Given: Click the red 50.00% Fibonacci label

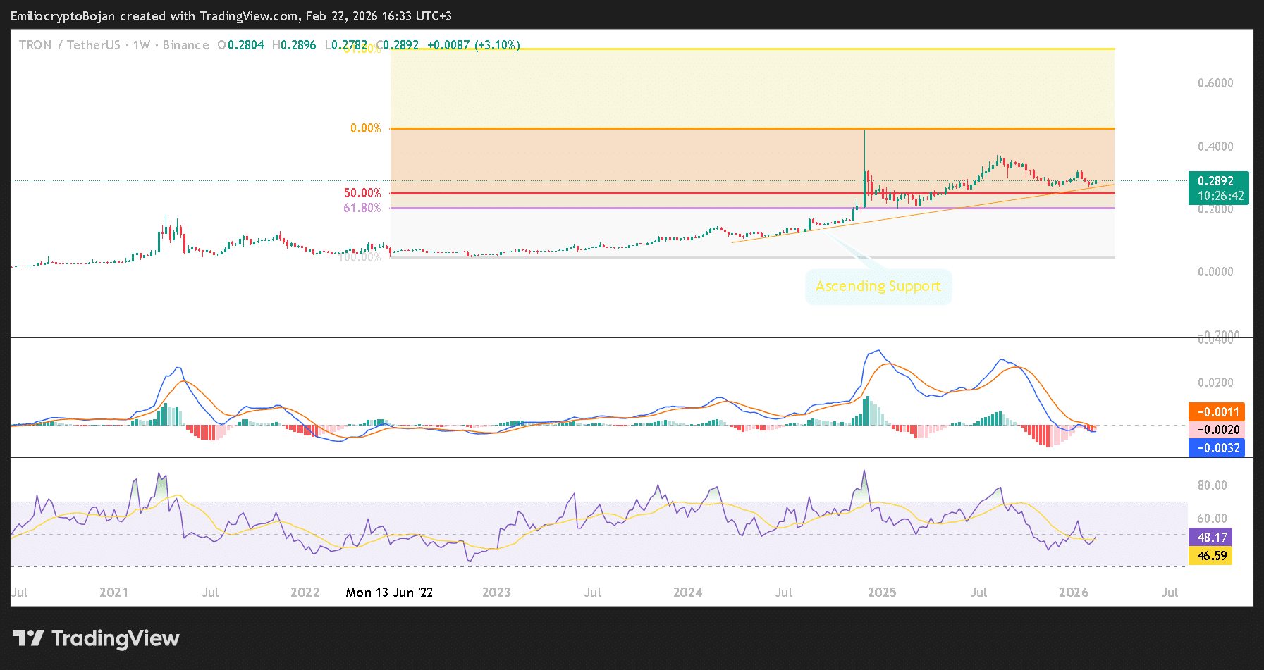Looking at the screenshot, I should pos(362,193).
